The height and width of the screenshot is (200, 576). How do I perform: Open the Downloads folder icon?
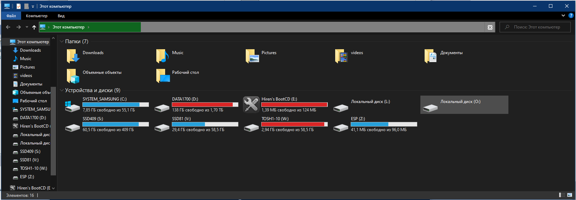click(73, 56)
